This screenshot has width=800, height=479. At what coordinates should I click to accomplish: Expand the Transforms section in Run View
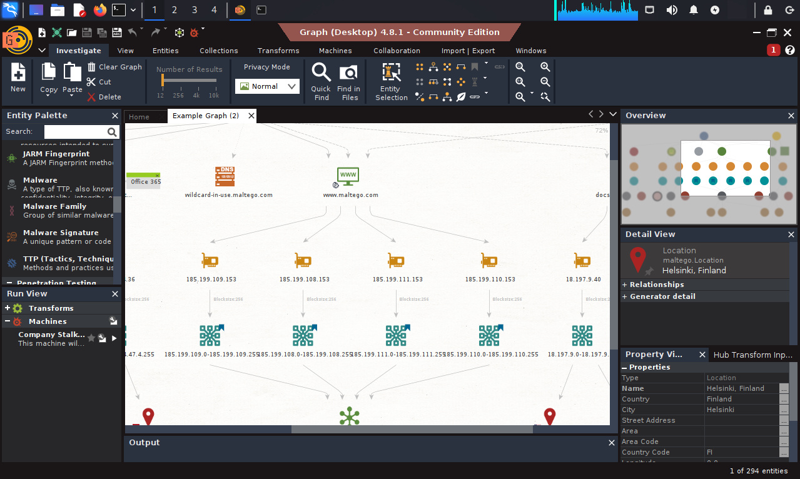coord(8,308)
